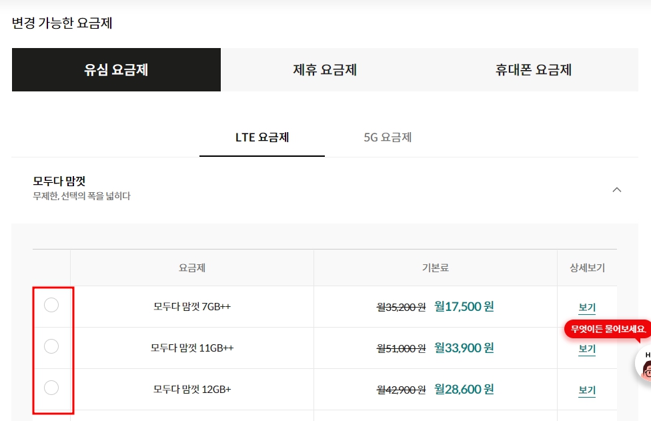Switch to the 휴대폰 요금제 tab
This screenshot has height=421, width=651.
[532, 69]
